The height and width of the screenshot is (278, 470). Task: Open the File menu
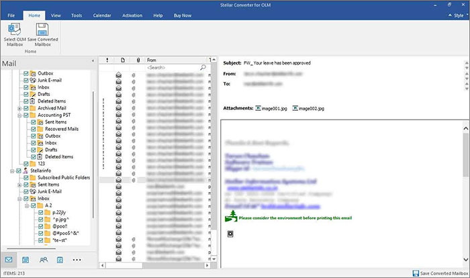[11, 15]
